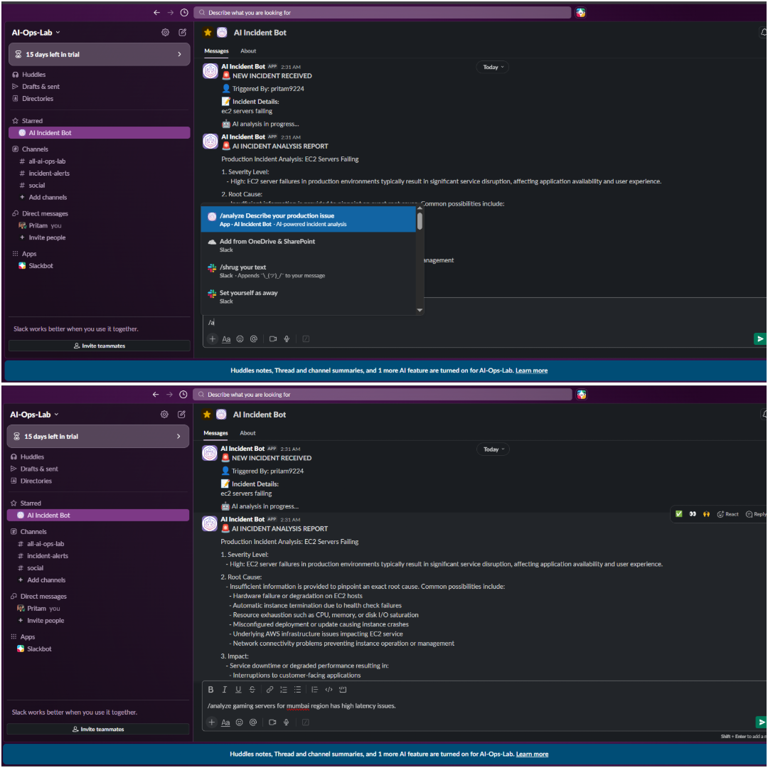
Task: Pick the /shrug your text command
Action: pyautogui.click(x=308, y=271)
